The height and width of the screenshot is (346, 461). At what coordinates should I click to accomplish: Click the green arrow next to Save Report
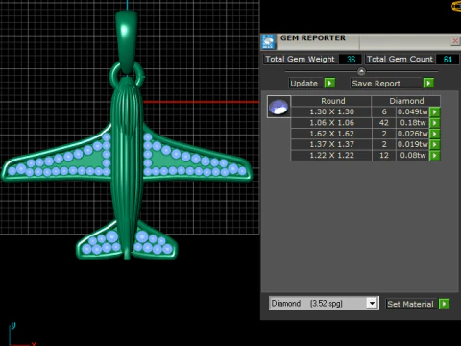coord(428,84)
